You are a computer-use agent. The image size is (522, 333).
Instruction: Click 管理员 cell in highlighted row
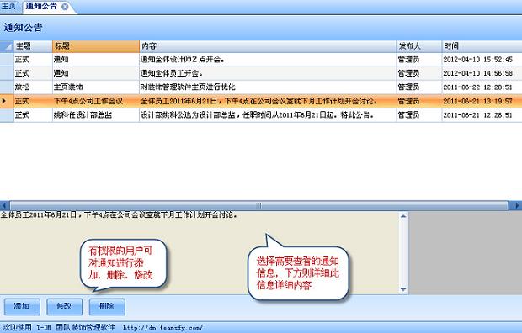[419, 101]
